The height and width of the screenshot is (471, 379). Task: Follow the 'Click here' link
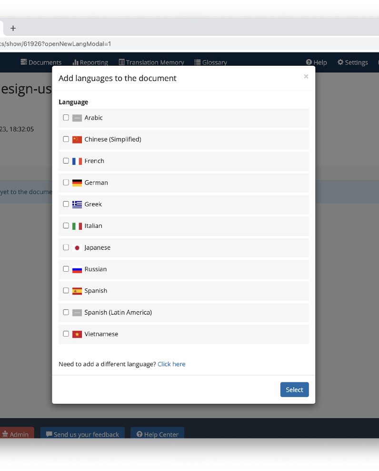click(171, 364)
